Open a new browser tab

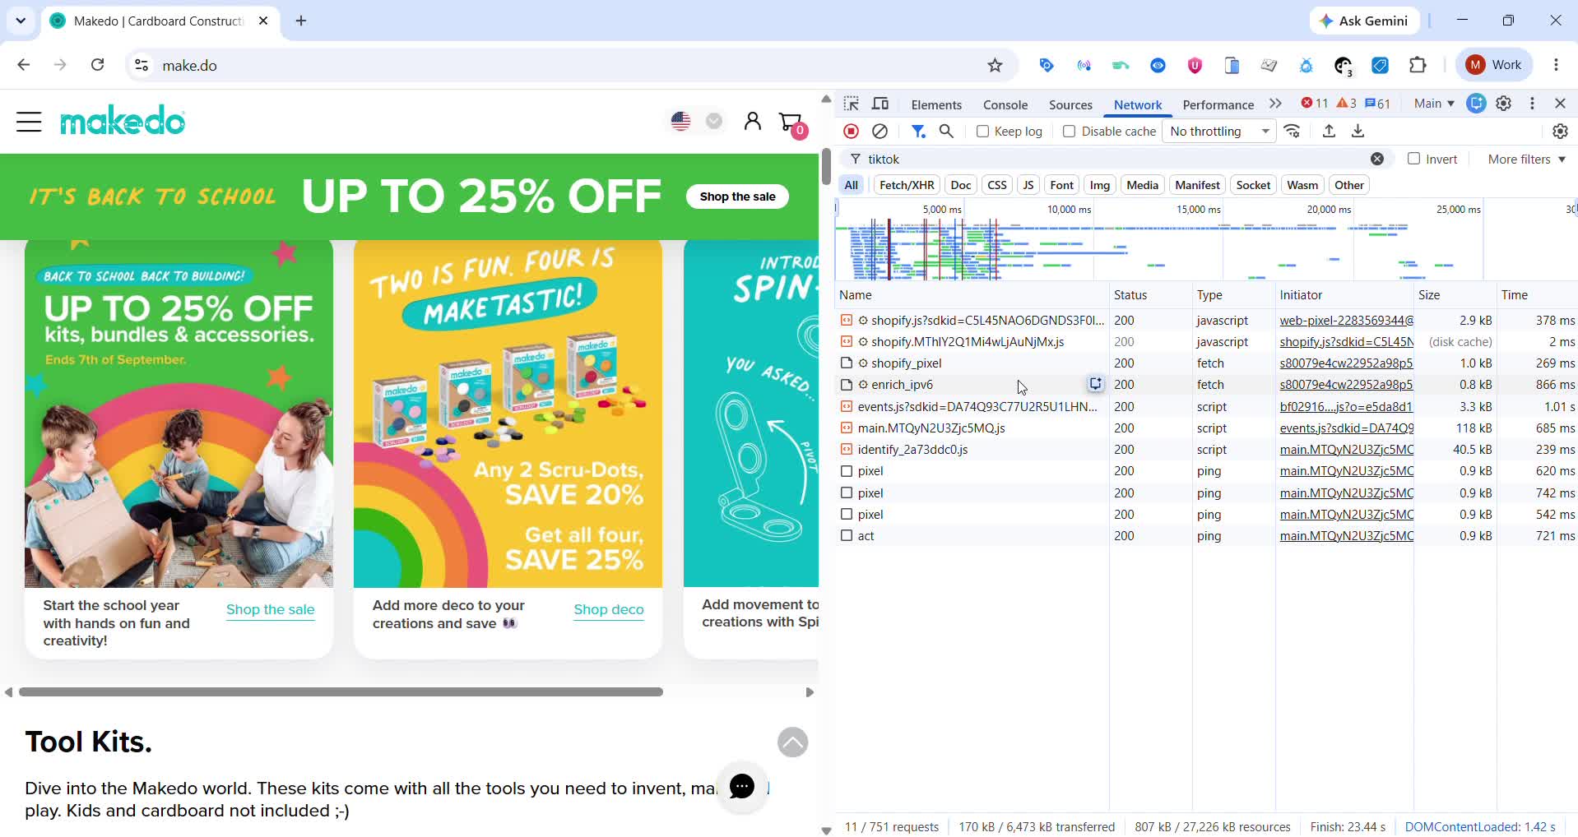(x=301, y=21)
